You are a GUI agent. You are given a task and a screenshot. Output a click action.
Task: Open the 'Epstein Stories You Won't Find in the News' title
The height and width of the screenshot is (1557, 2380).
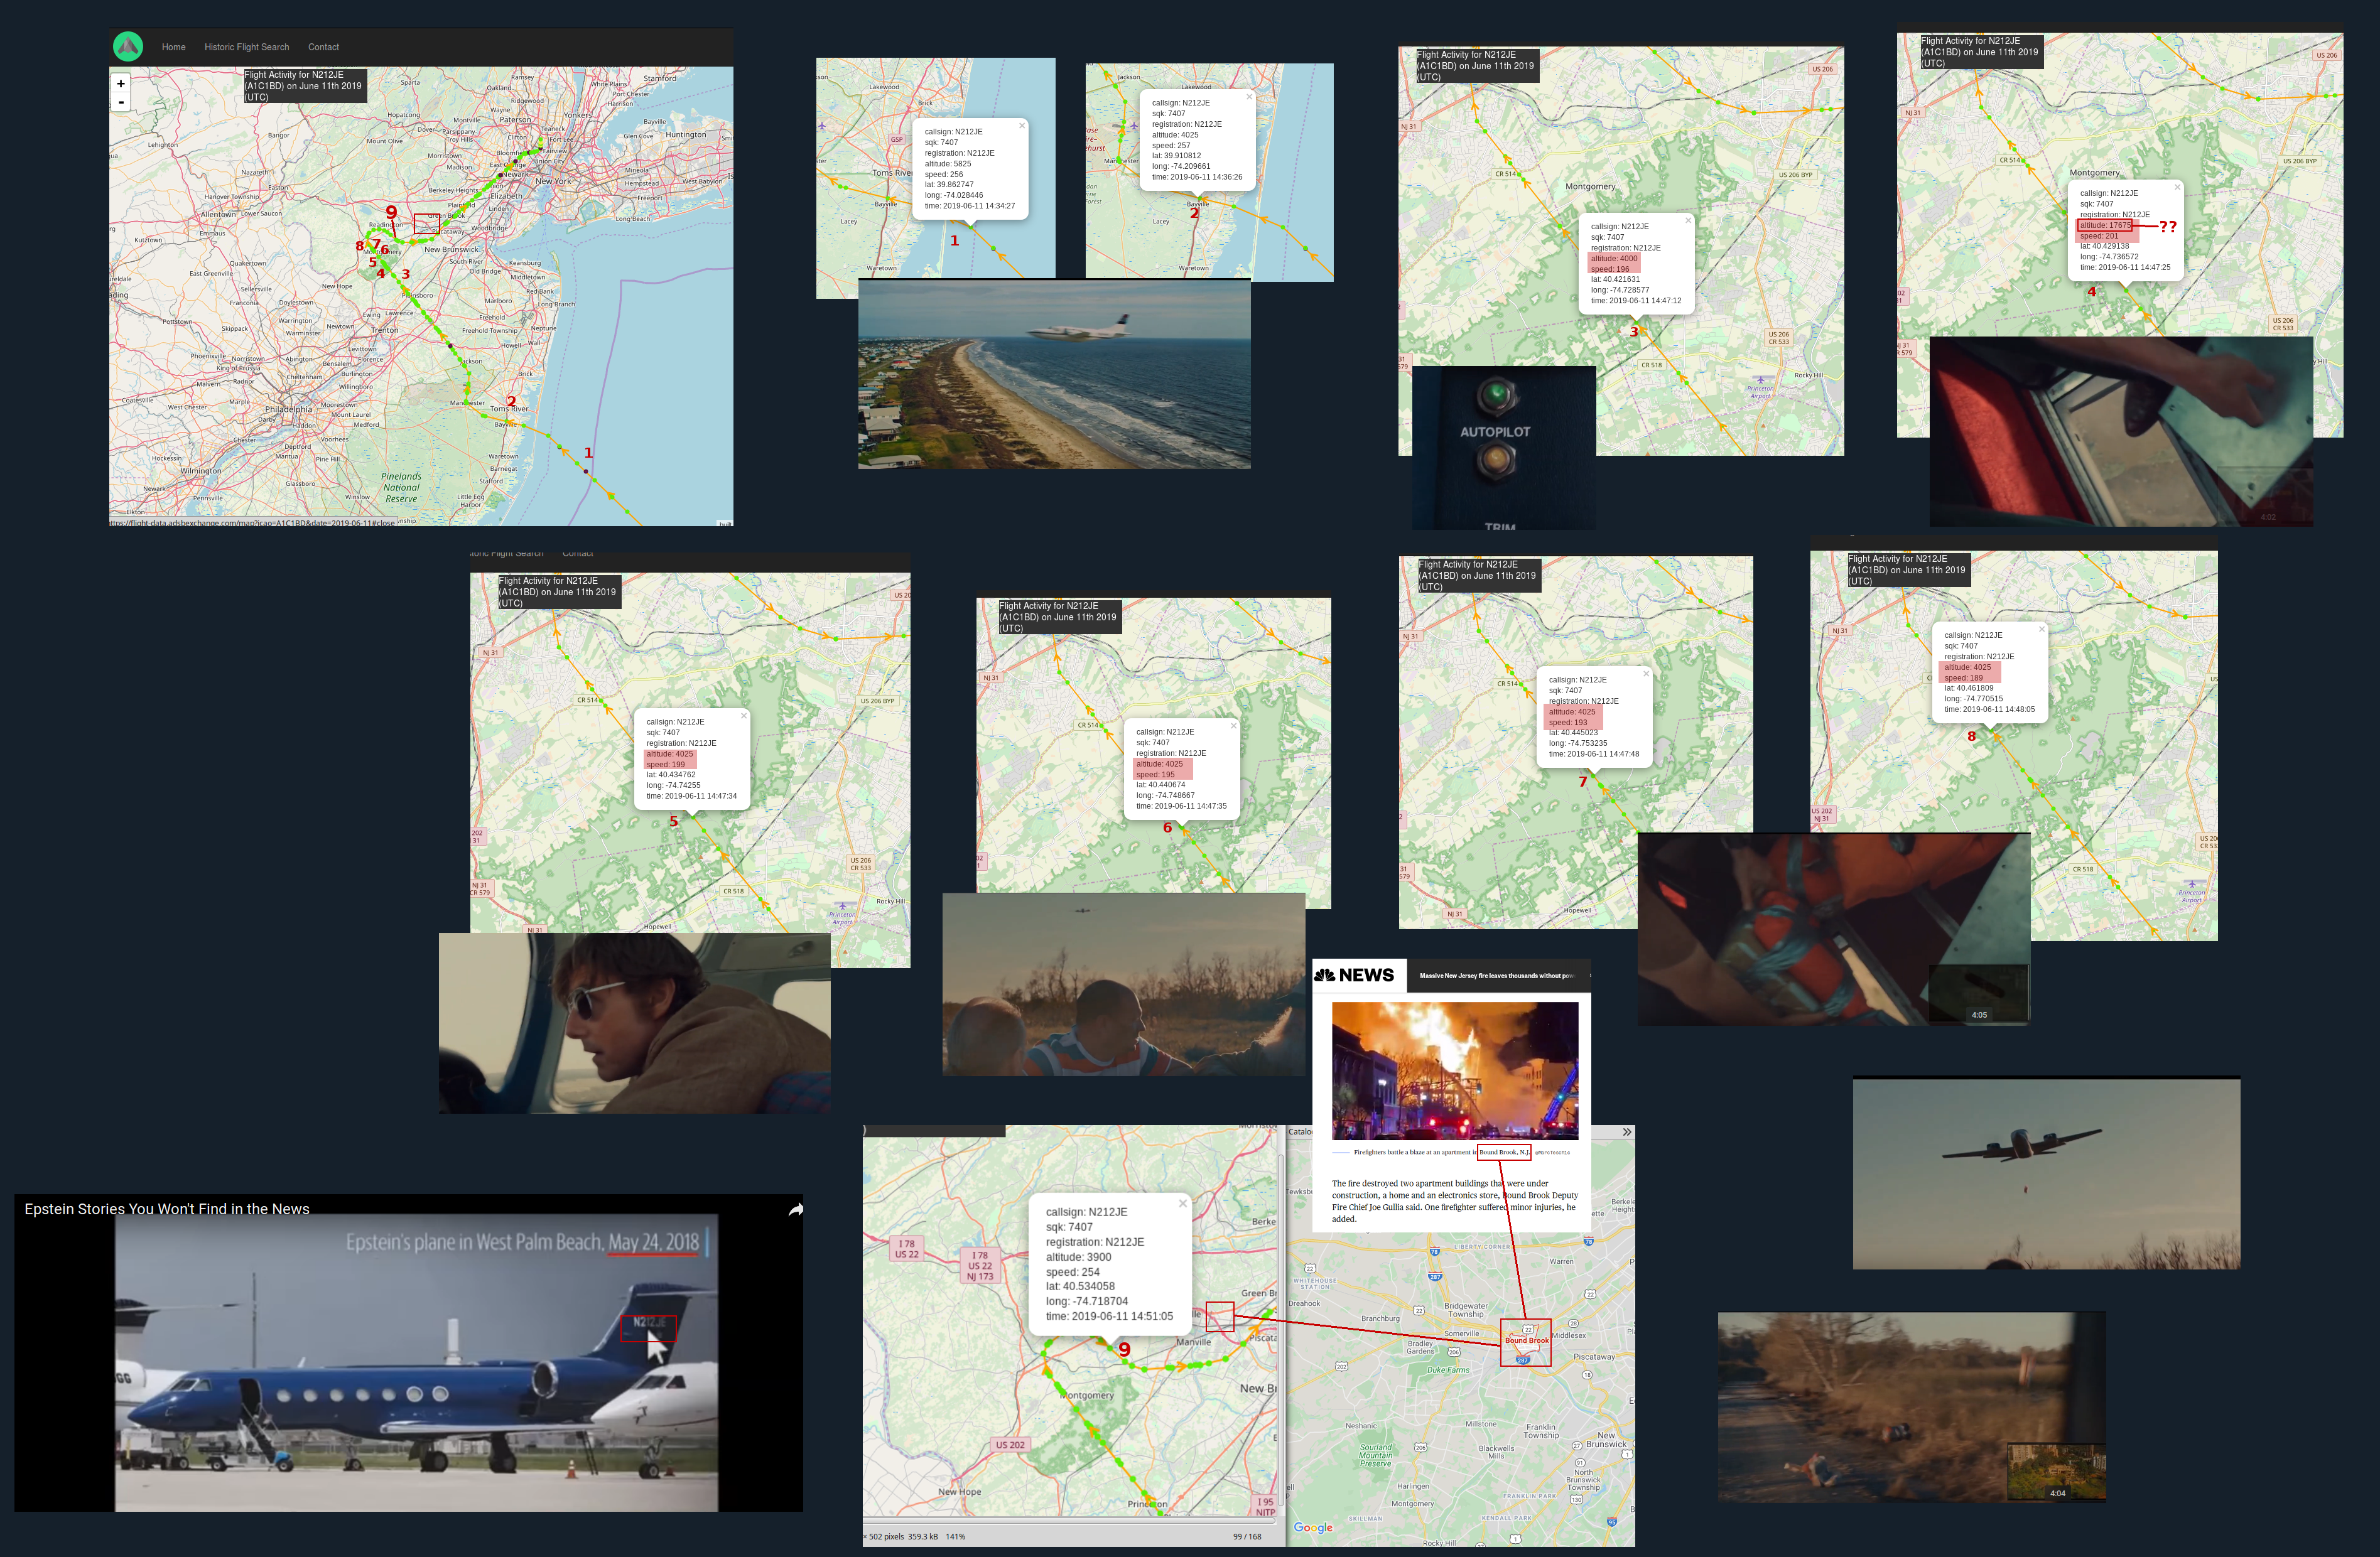167,1209
